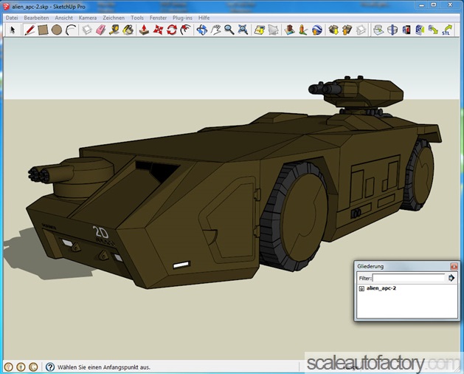The height and width of the screenshot is (374, 464).
Task: Click the Add New Building icon
Action: pyautogui.click(x=289, y=30)
